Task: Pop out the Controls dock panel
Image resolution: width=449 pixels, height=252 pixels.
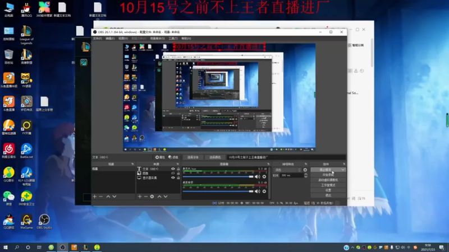Action: point(344,164)
